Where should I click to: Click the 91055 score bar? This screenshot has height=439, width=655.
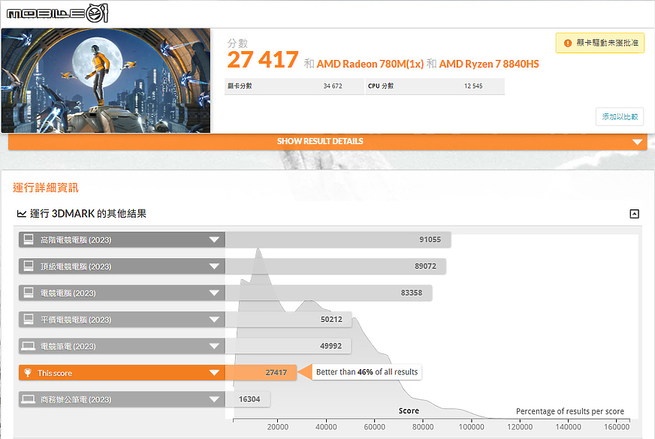(x=338, y=239)
